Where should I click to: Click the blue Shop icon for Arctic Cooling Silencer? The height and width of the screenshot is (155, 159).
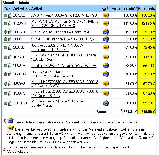(x=106, y=32)
